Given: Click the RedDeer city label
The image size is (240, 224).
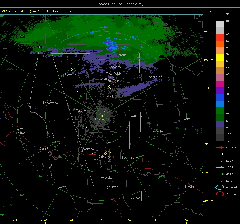Looking at the screenshot, I should pyautogui.click(x=113, y=81).
